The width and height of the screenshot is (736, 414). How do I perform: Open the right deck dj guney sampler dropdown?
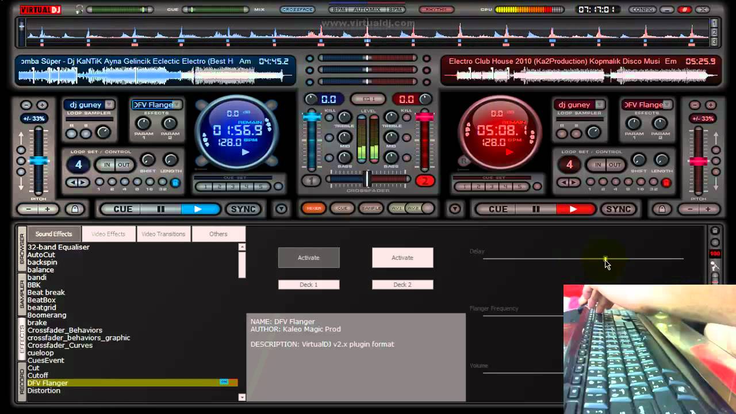click(x=600, y=105)
